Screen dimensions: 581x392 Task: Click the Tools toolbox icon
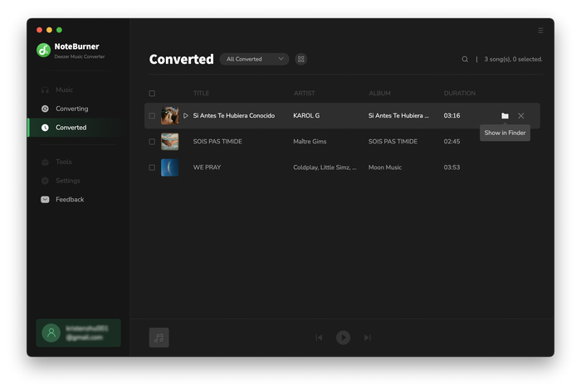45,162
